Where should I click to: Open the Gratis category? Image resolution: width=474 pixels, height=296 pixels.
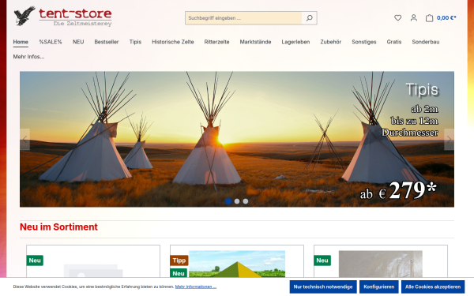(x=394, y=42)
